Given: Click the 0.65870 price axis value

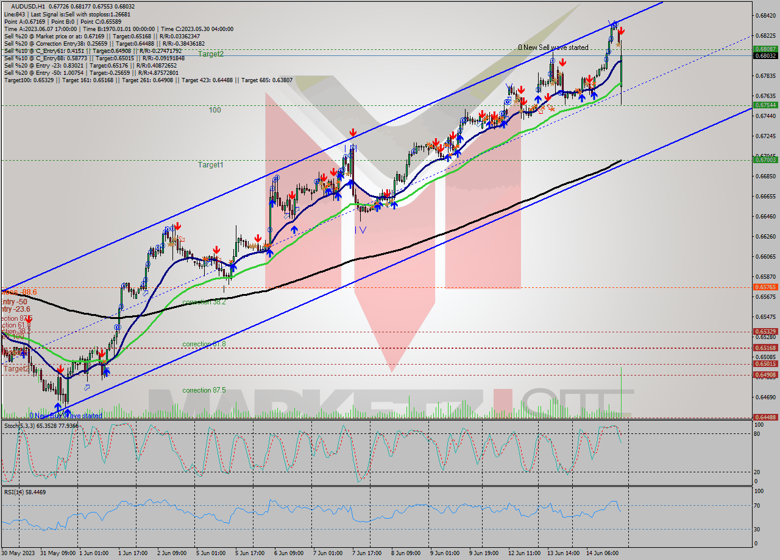Looking at the screenshot, I should 765,277.
